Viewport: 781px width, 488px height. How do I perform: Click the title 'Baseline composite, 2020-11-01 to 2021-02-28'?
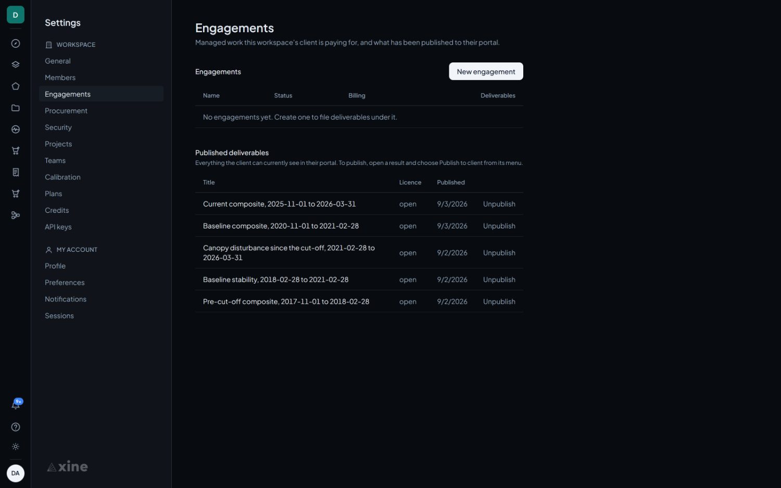point(281,226)
